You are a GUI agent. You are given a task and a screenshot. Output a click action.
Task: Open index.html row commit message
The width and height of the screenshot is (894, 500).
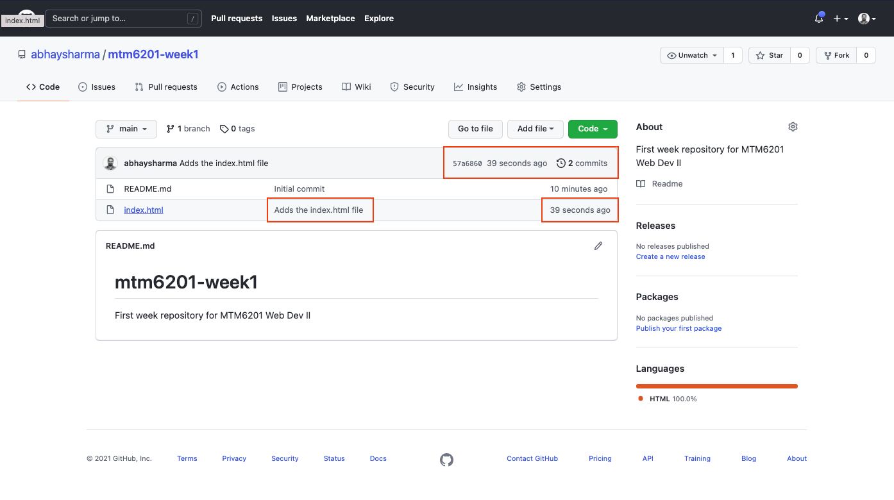[x=319, y=210]
